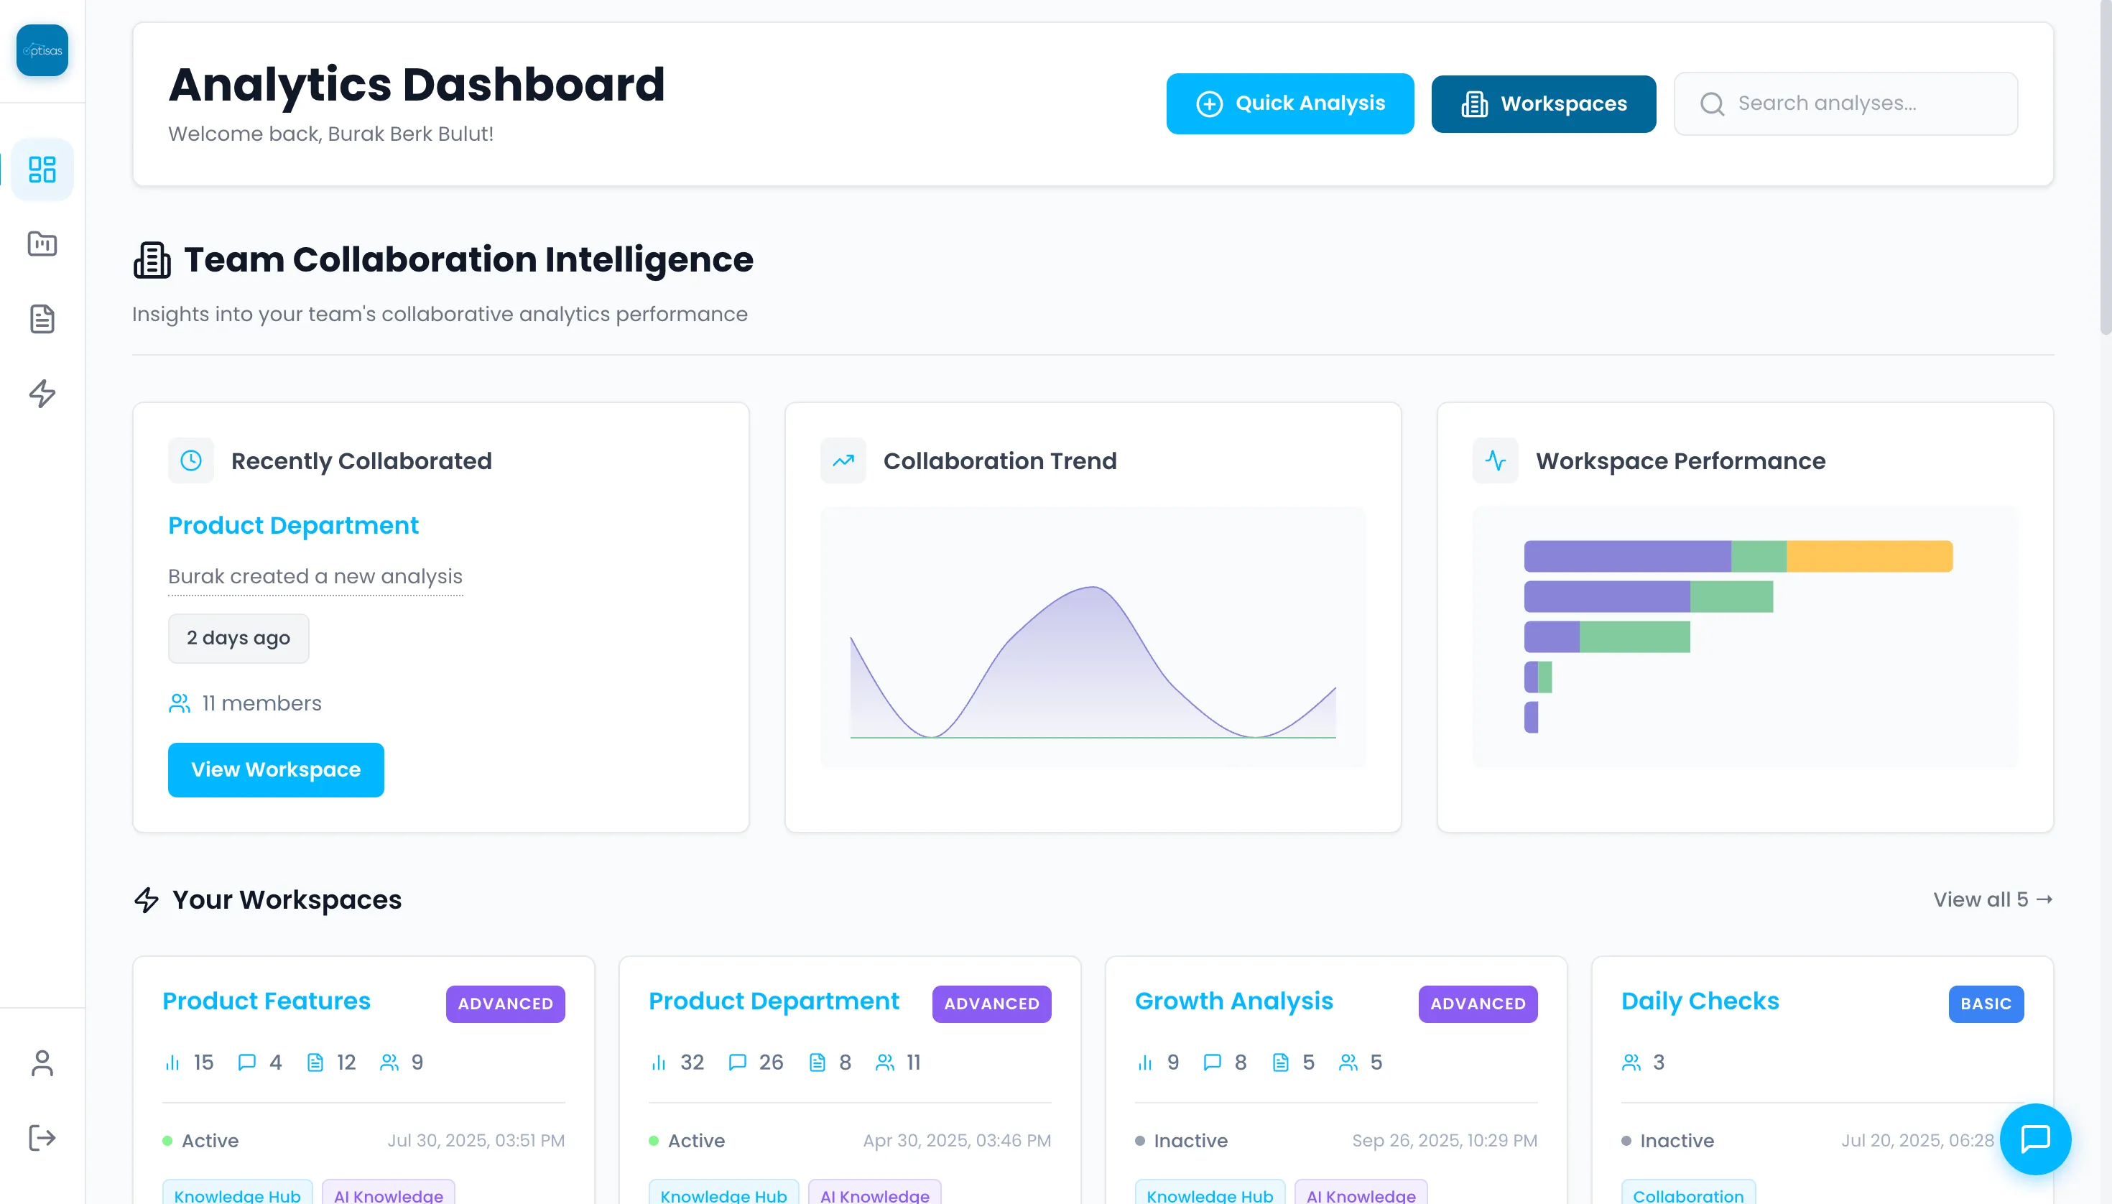The image size is (2112, 1204).
Task: Click the Optisas logo icon
Action: click(42, 50)
